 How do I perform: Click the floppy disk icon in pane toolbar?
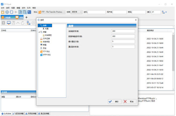(x=13, y=23)
